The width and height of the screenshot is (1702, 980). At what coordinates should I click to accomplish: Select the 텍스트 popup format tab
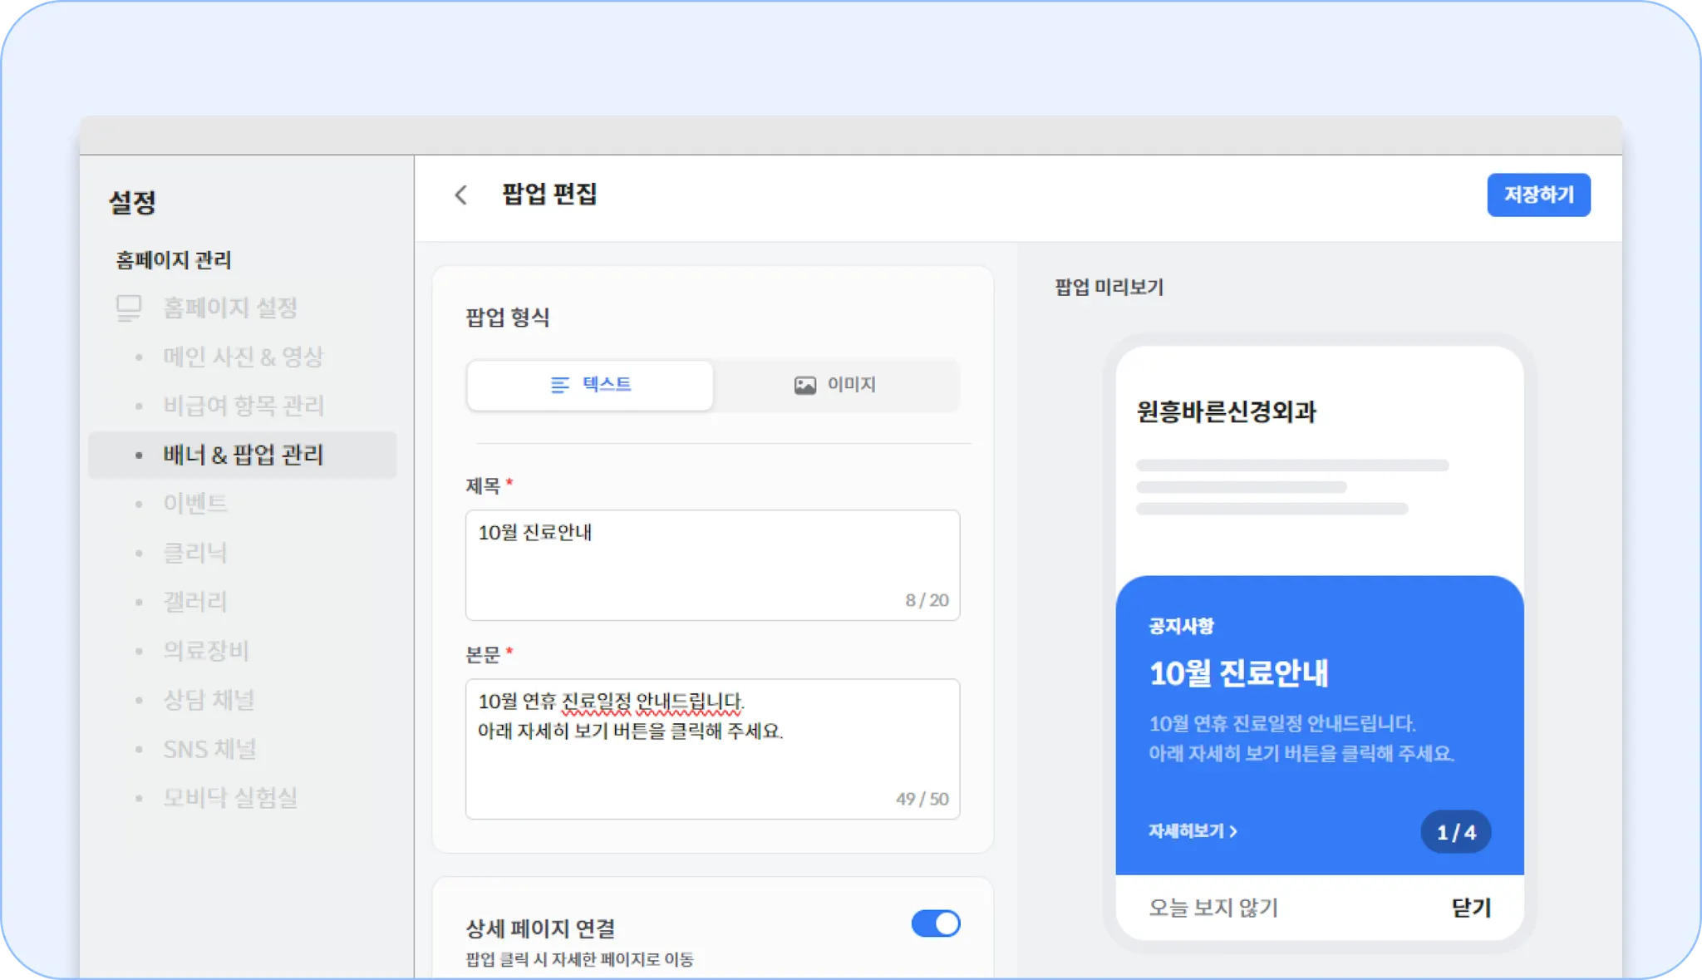click(590, 385)
